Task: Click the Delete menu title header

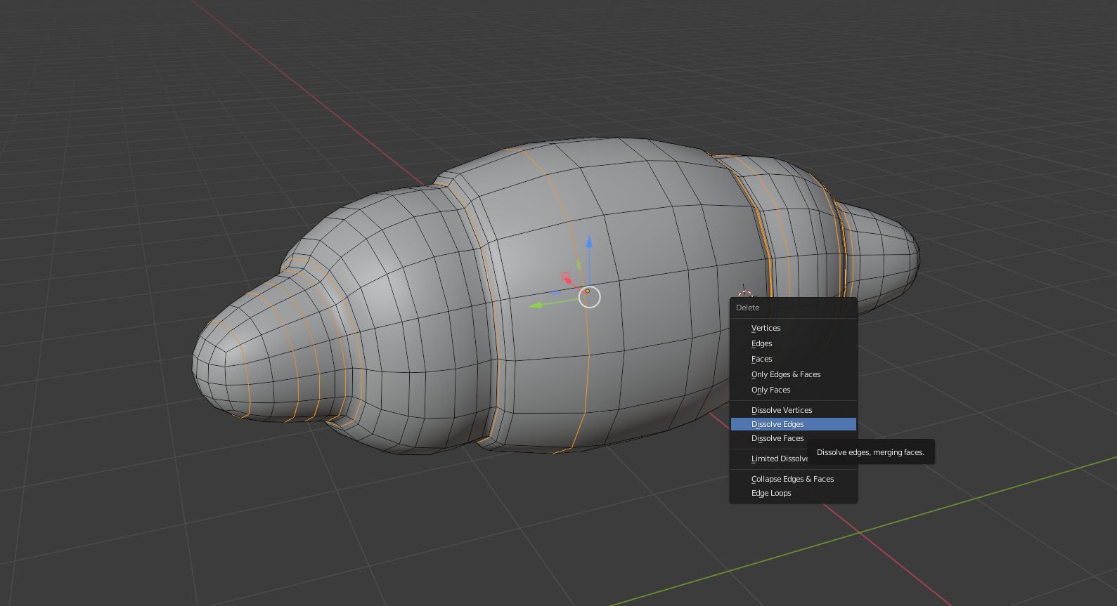Action: (x=747, y=308)
